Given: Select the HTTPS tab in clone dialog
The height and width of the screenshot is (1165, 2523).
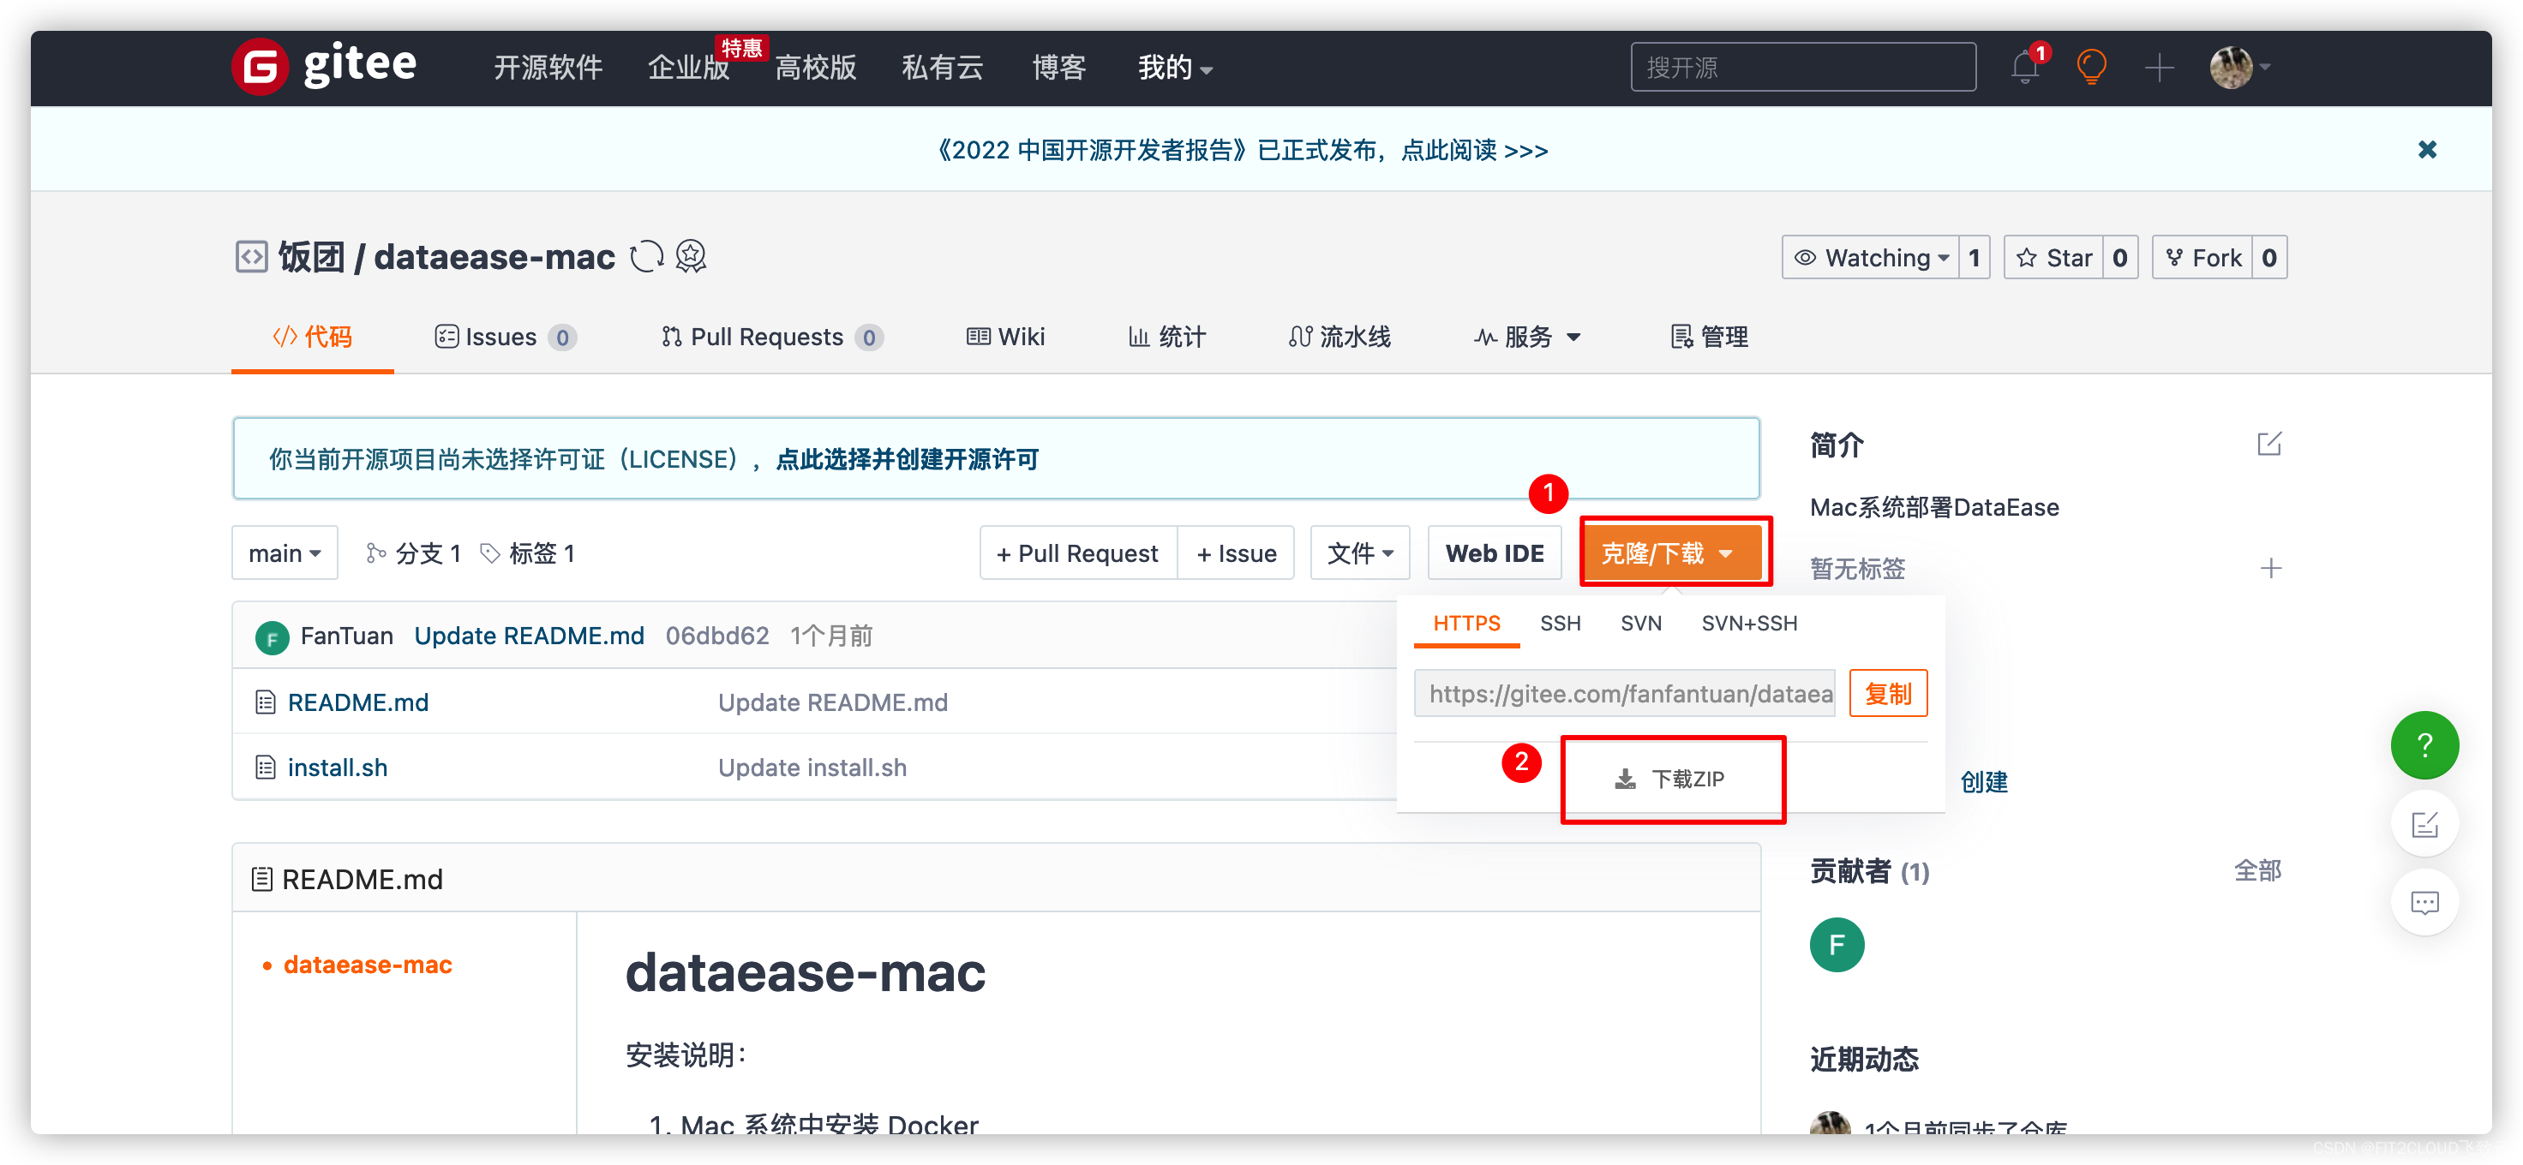Looking at the screenshot, I should click(x=1465, y=623).
